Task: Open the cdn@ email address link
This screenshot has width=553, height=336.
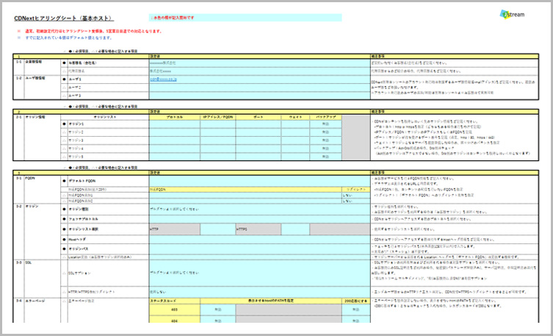Action: (163, 79)
